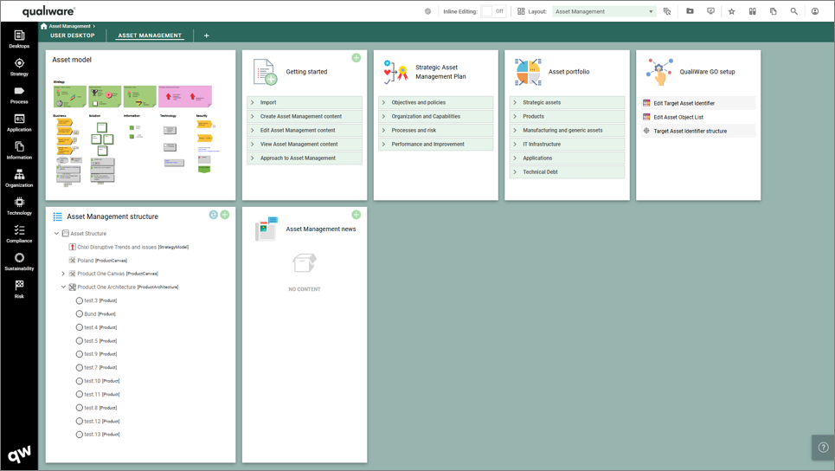Open Manufacturing and generic assets row
The height and width of the screenshot is (471, 835).
coord(567,130)
